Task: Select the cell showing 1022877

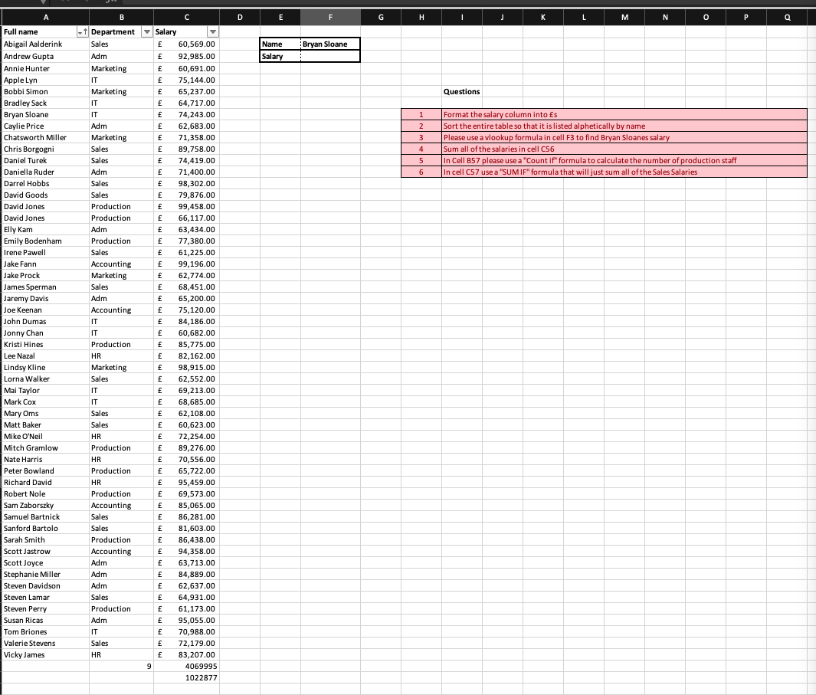Action: pyautogui.click(x=186, y=677)
